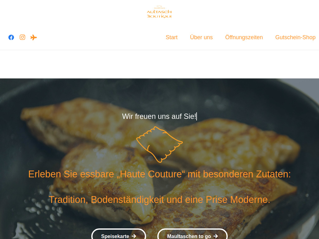Click the Maultaschen Boutique logo
The width and height of the screenshot is (319, 239).
(159, 12)
